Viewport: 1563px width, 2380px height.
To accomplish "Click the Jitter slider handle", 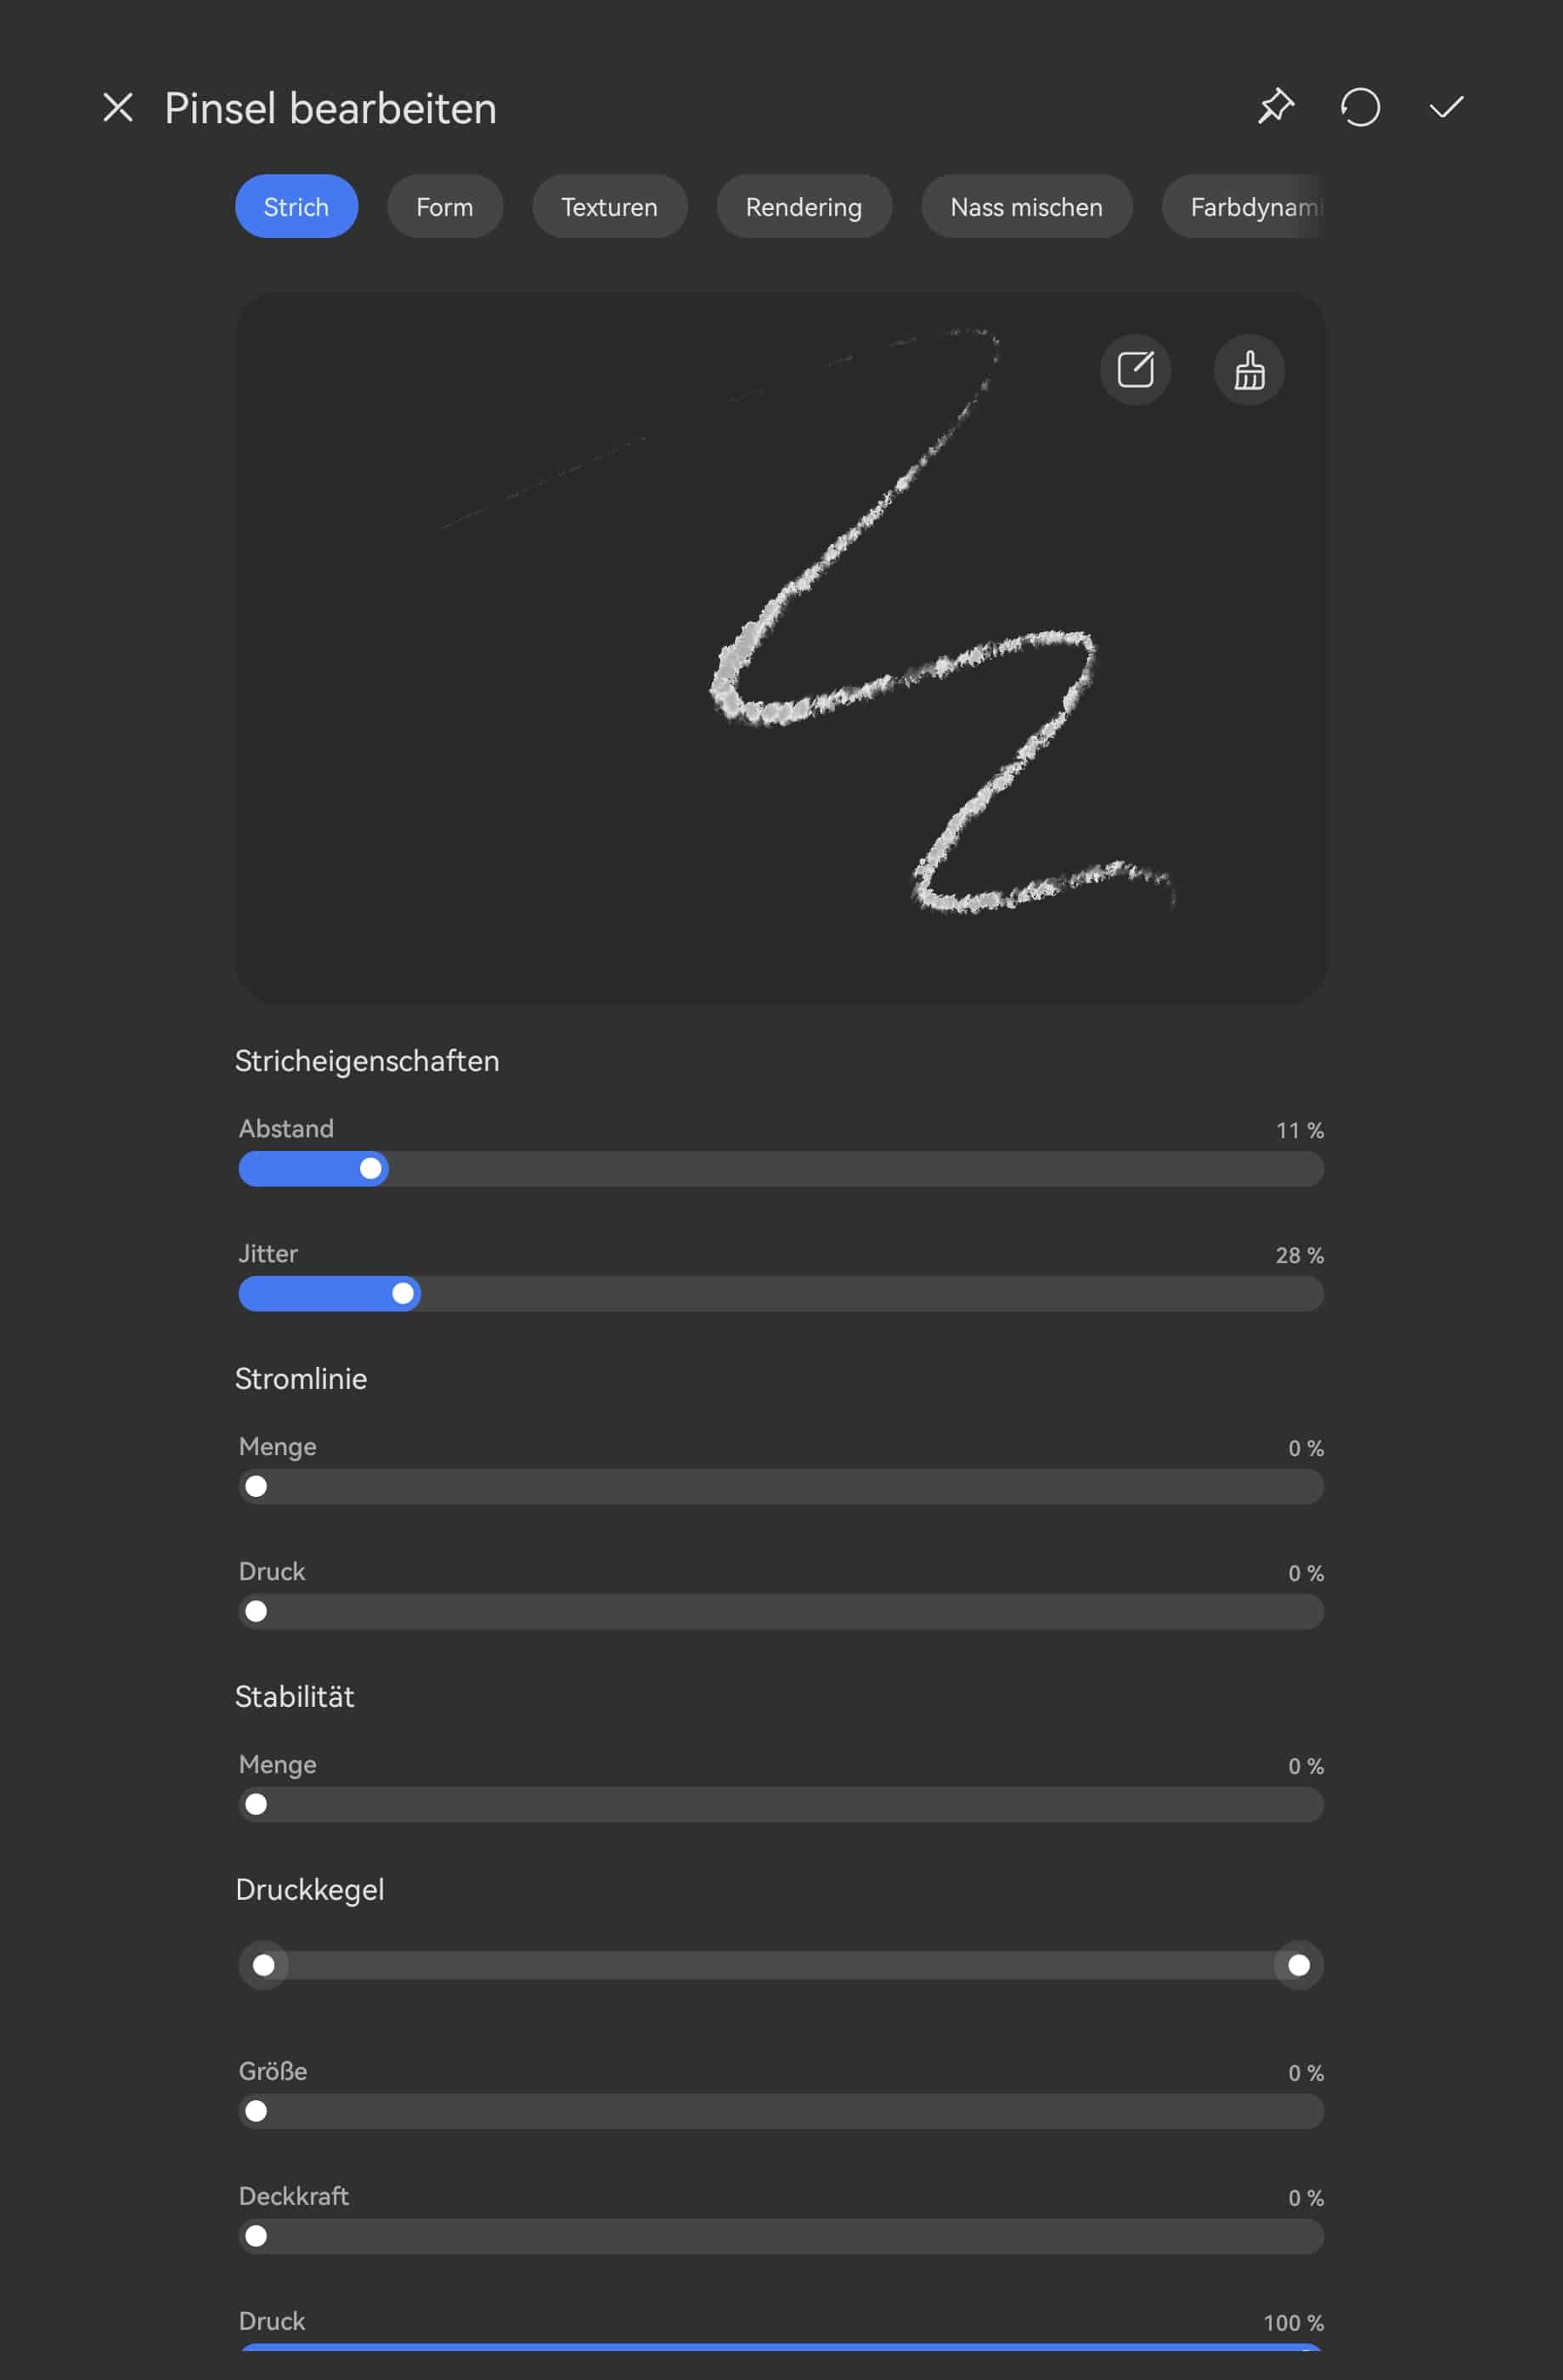I will [x=403, y=1294].
